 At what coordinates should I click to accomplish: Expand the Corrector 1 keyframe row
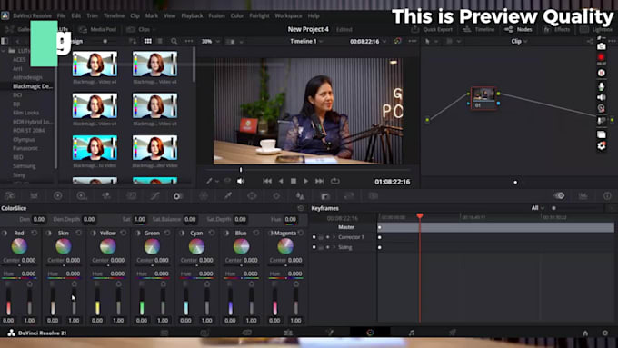334,237
